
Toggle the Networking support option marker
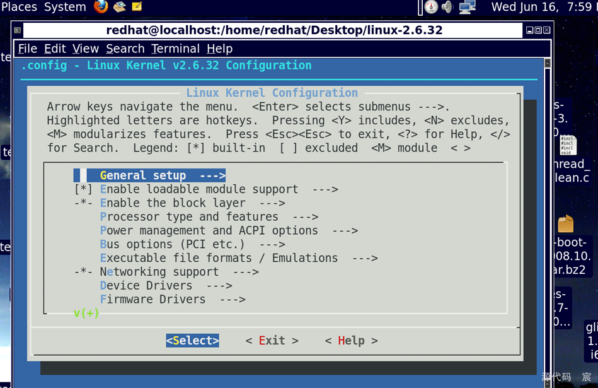pyautogui.click(x=83, y=271)
